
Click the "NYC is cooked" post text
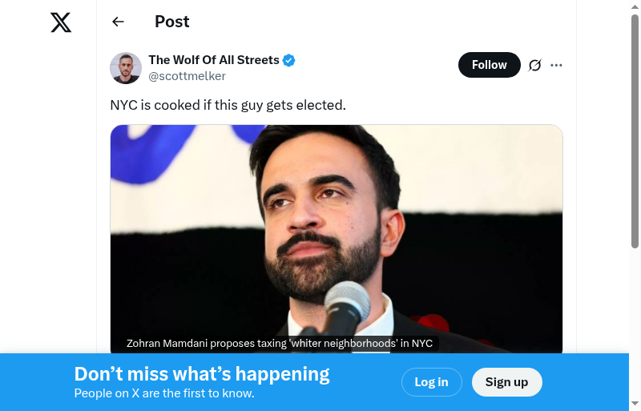(x=228, y=105)
